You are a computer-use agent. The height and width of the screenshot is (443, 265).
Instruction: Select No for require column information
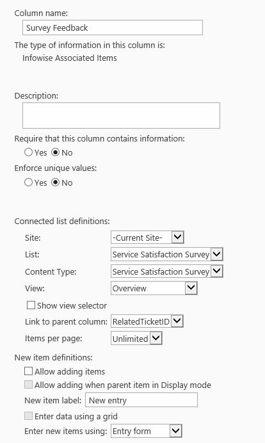click(x=56, y=152)
